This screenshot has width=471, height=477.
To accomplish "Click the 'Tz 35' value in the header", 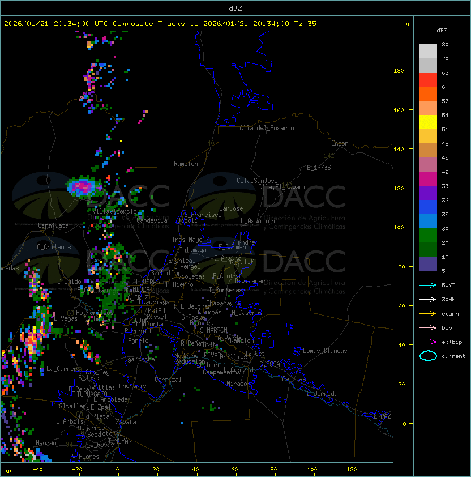I will click(305, 24).
